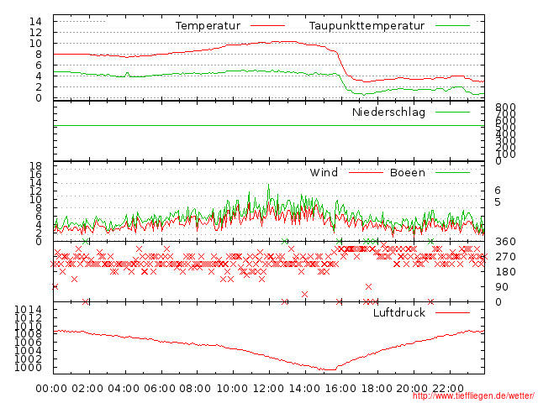Click the 18:00 time axis label
This screenshot has height=403, width=538.
[377, 389]
